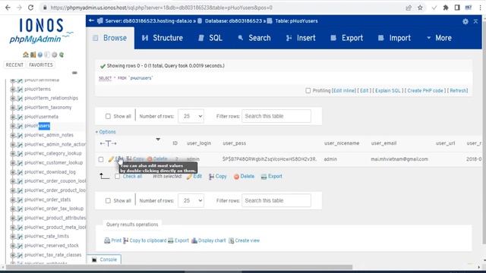Click With selected Export icon
The image size is (486, 273).
(x=264, y=177)
